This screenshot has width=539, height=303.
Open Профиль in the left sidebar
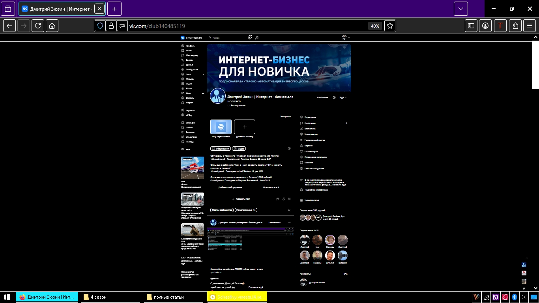pos(190,46)
